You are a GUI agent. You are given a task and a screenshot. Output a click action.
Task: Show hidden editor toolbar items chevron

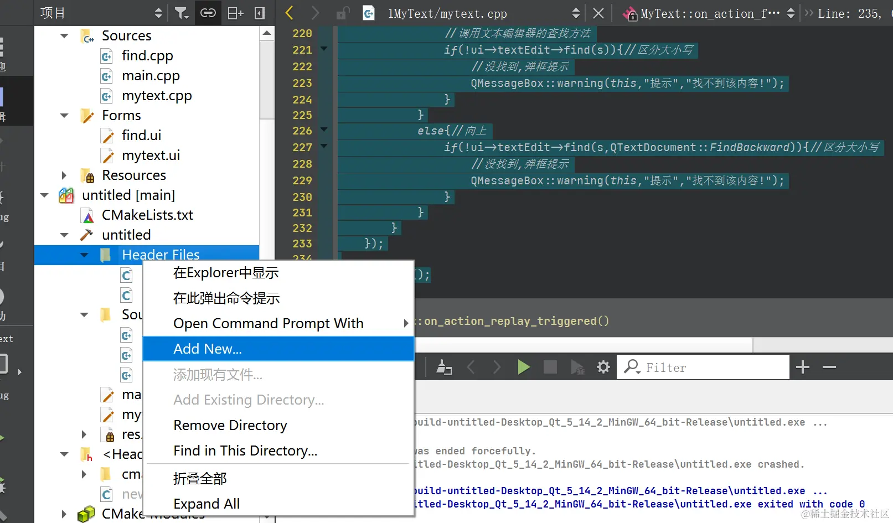click(809, 13)
